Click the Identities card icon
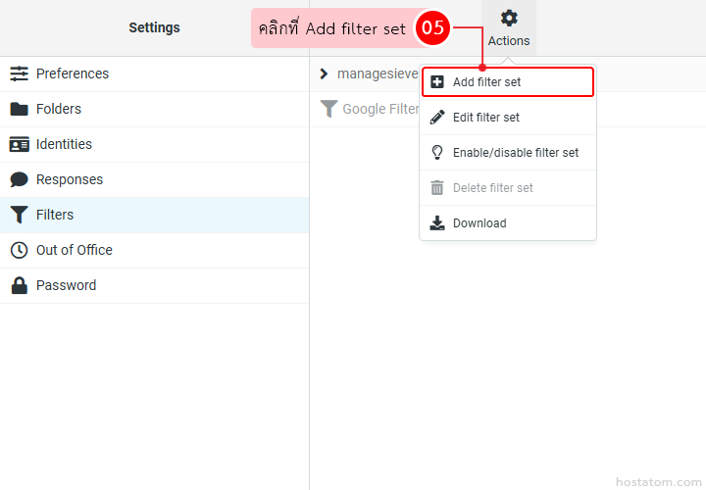Viewport: 706px width, 490px height. (x=19, y=144)
